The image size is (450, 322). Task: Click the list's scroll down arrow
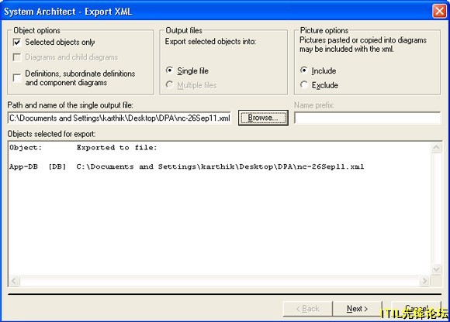coord(437,269)
